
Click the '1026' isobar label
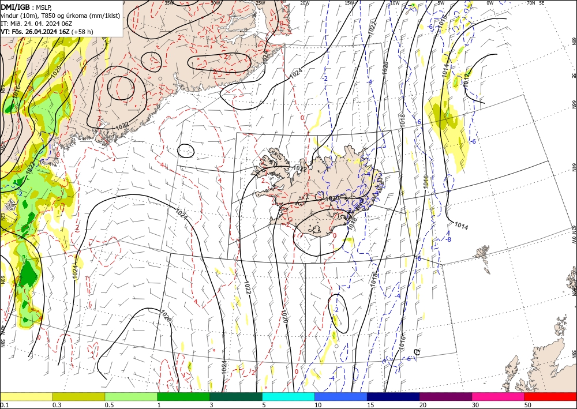[x=166, y=316]
